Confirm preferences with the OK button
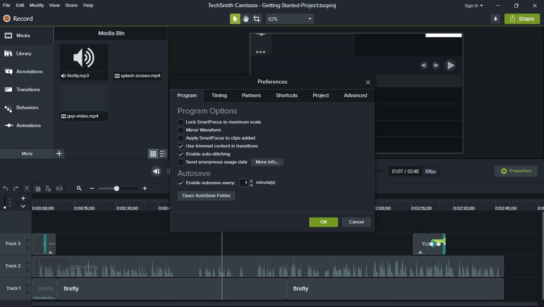Image resolution: width=544 pixels, height=307 pixels. (x=324, y=222)
